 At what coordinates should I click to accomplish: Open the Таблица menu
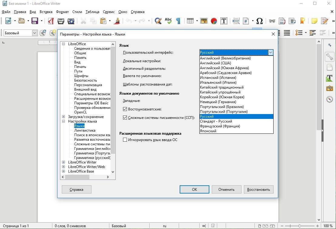(x=92, y=12)
